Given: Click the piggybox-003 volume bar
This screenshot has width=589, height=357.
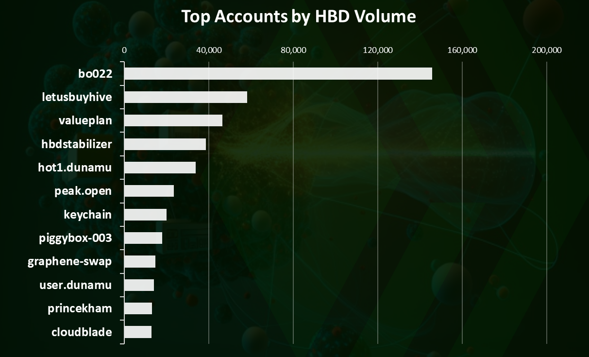Looking at the screenshot, I should [143, 238].
